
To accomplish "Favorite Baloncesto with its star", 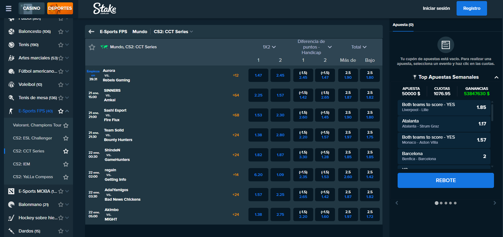I will 61,32.
